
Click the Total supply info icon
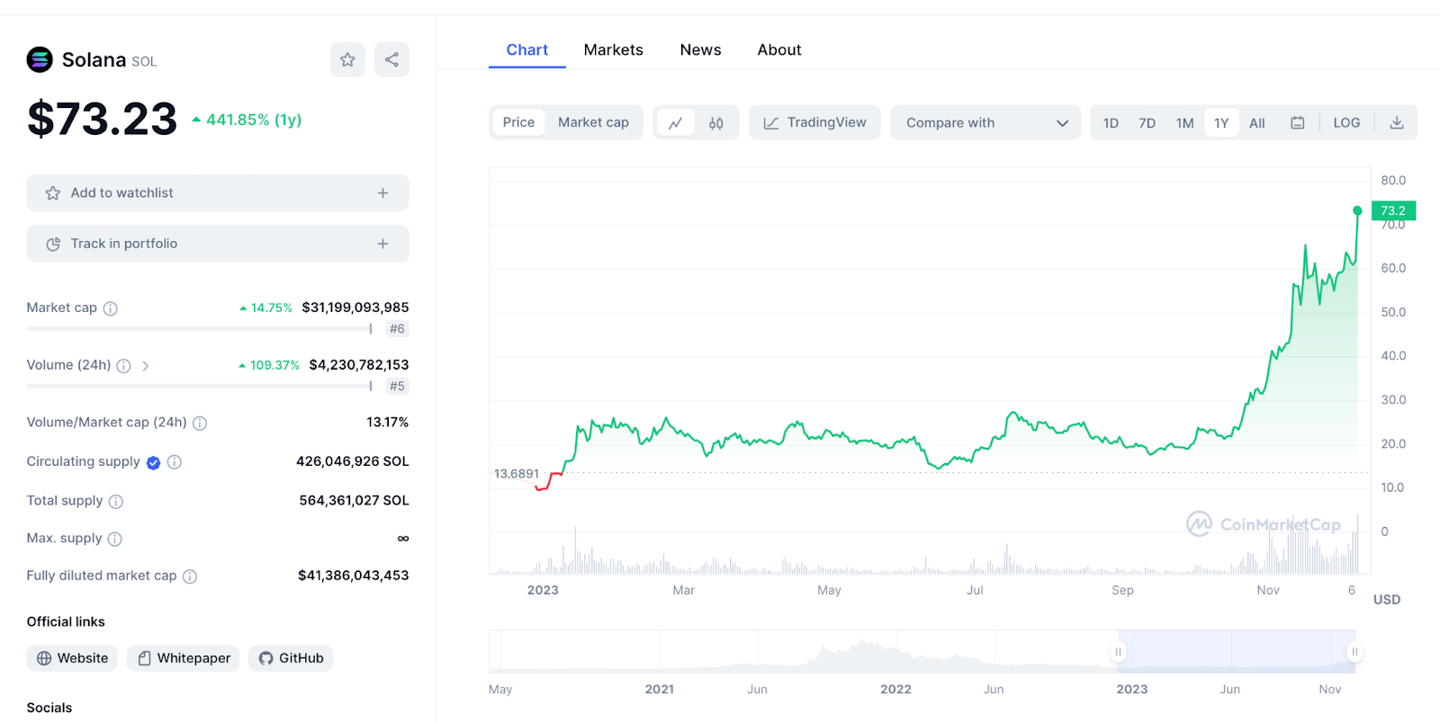pos(116,502)
